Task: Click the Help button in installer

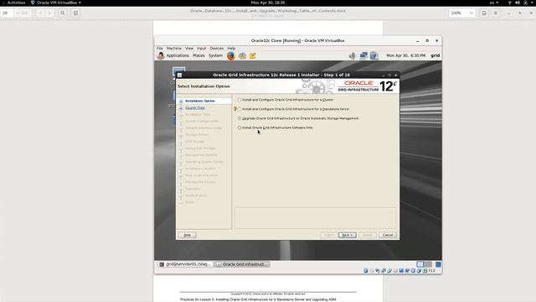Action: pos(187,235)
